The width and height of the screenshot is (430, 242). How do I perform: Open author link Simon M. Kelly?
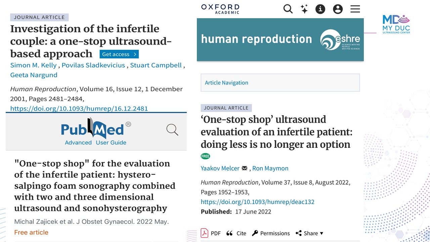tap(34, 65)
